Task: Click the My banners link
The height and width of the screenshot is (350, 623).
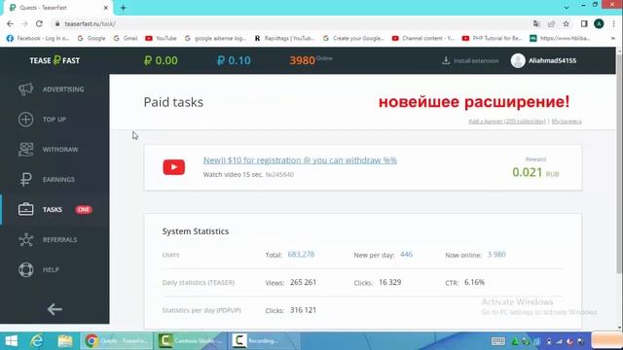Action: 567,122
